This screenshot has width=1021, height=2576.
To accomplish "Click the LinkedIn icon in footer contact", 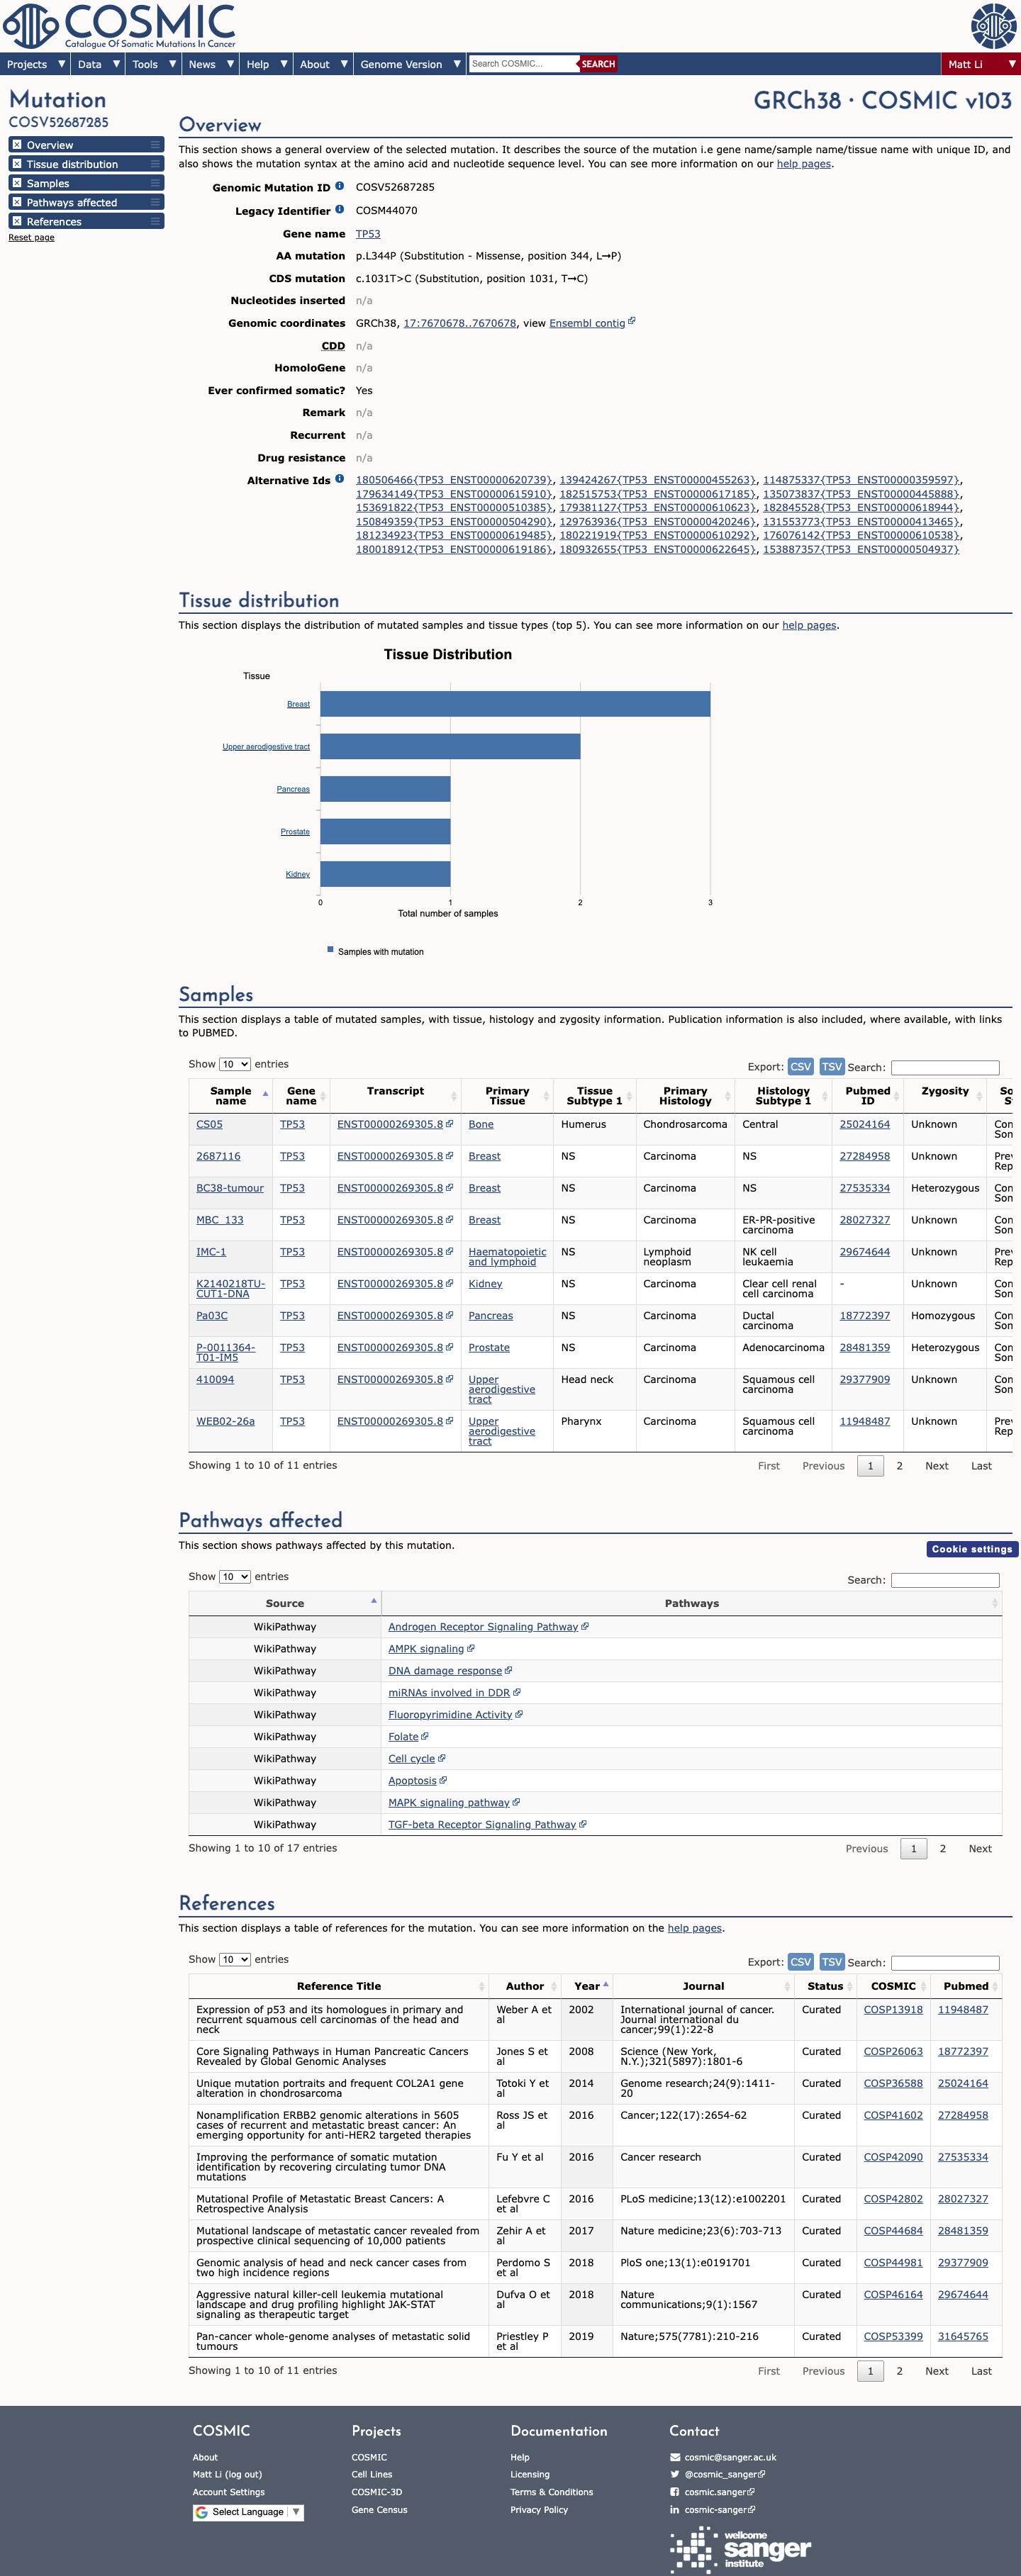I will [x=675, y=2509].
